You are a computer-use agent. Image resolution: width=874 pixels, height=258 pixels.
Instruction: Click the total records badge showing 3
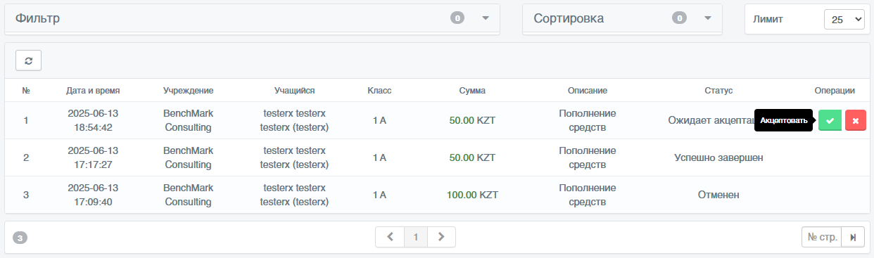20,238
